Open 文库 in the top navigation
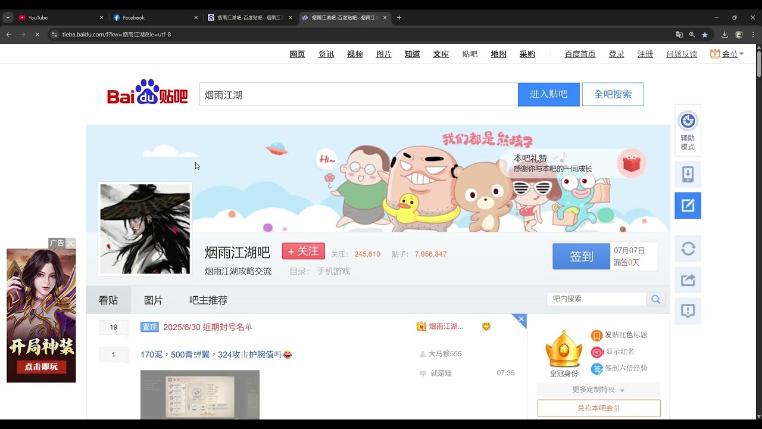 [x=441, y=54]
